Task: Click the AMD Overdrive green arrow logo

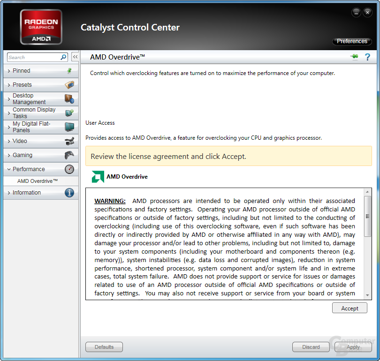Action: click(x=98, y=176)
